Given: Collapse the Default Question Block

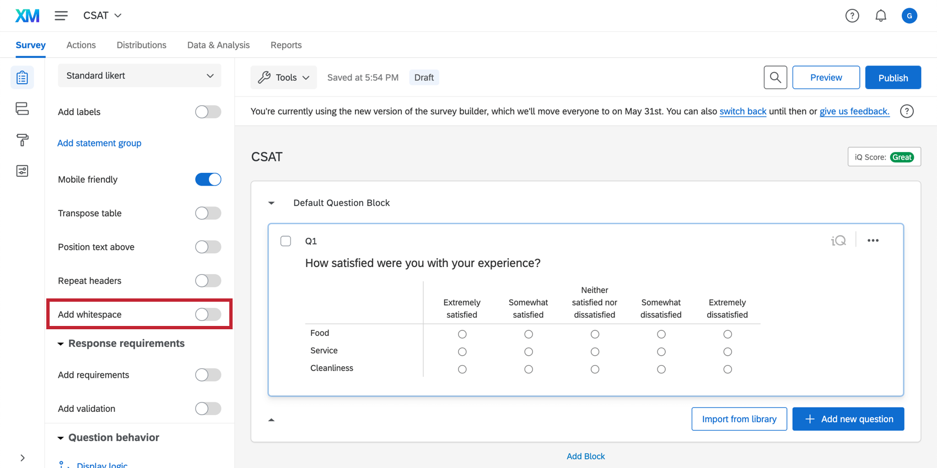Looking at the screenshot, I should tap(271, 203).
